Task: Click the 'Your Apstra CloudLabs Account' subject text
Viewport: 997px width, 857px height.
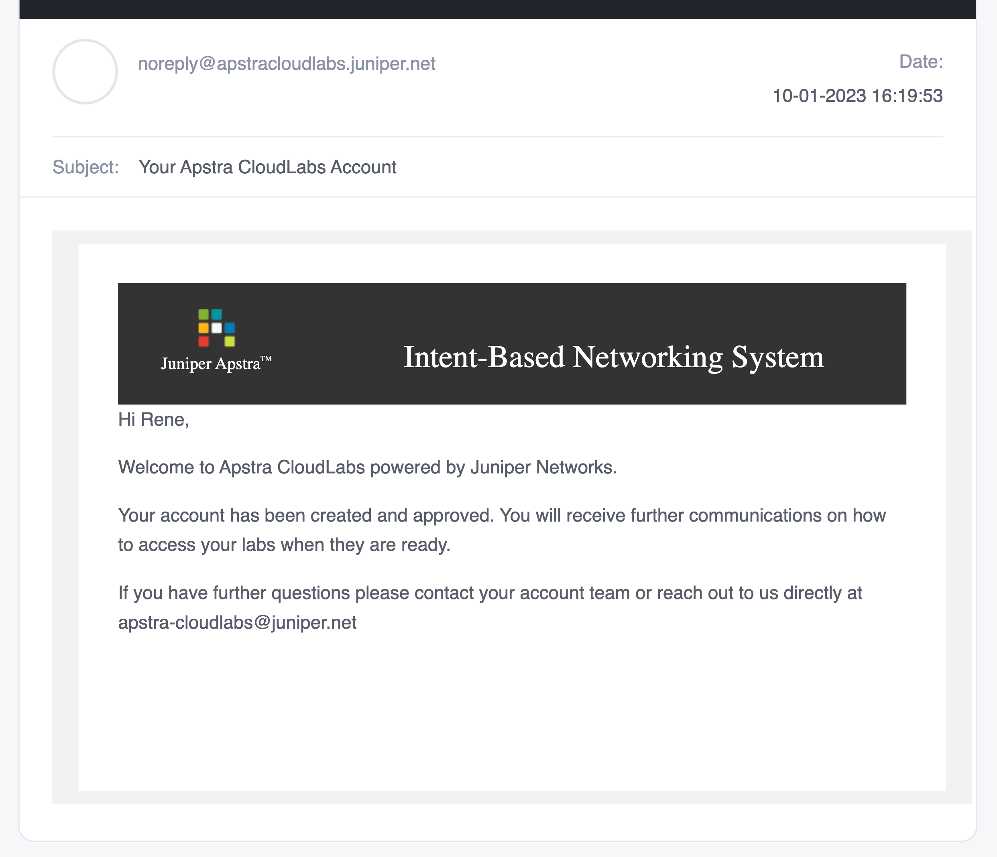Action: point(268,167)
